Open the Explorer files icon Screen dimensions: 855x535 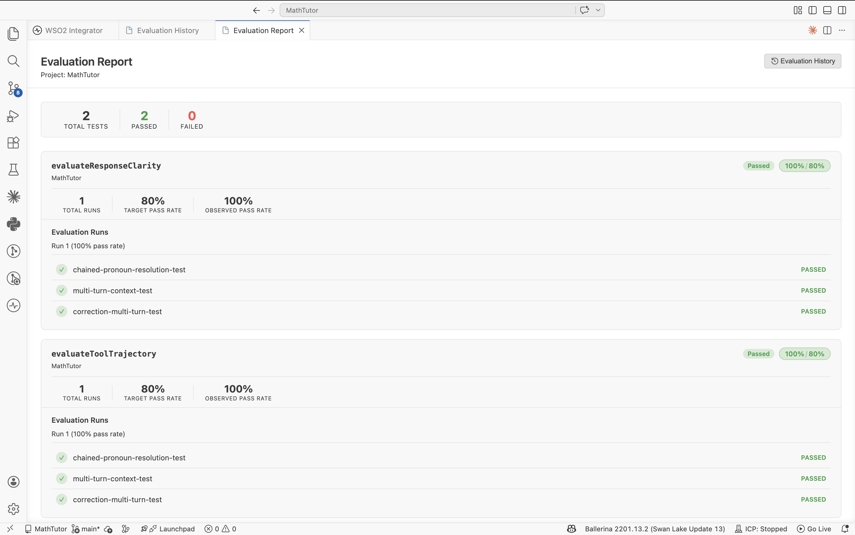pyautogui.click(x=14, y=34)
